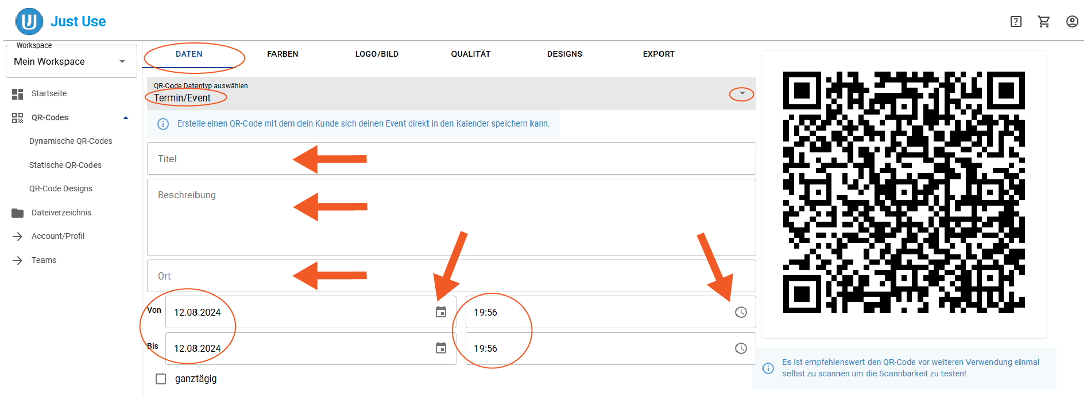Click info icon beside scan recommendation

(x=768, y=368)
